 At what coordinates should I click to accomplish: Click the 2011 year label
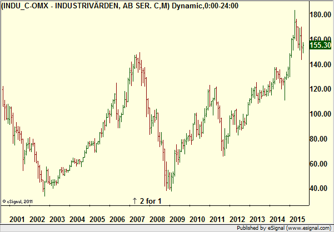pos(217,219)
